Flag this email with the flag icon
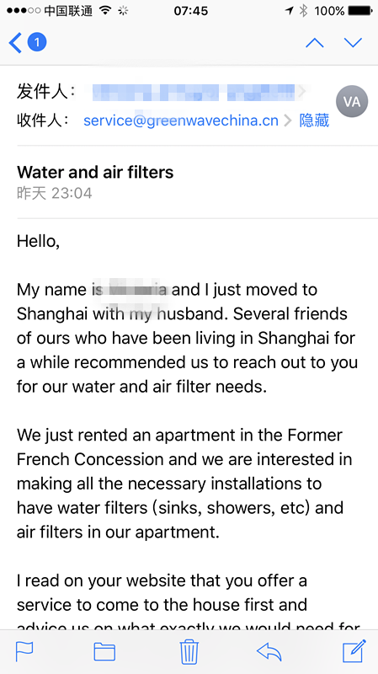 point(24,651)
